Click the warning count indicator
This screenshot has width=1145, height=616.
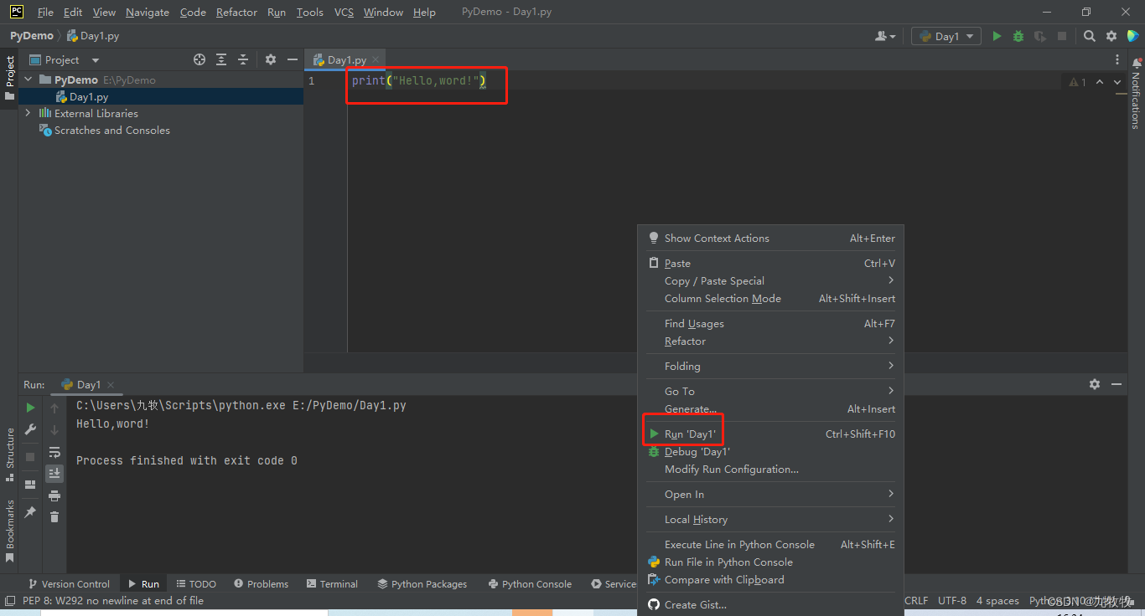click(1078, 82)
